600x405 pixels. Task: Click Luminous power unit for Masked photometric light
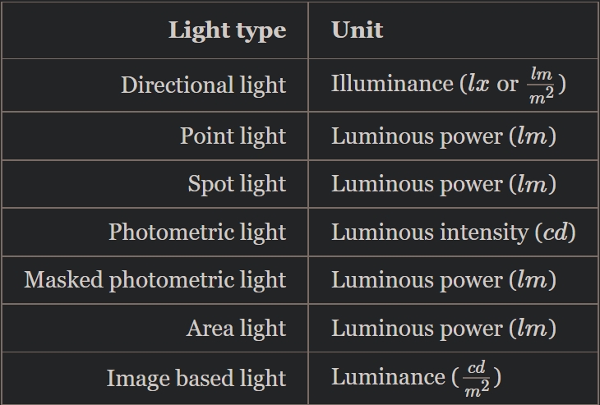point(444,280)
